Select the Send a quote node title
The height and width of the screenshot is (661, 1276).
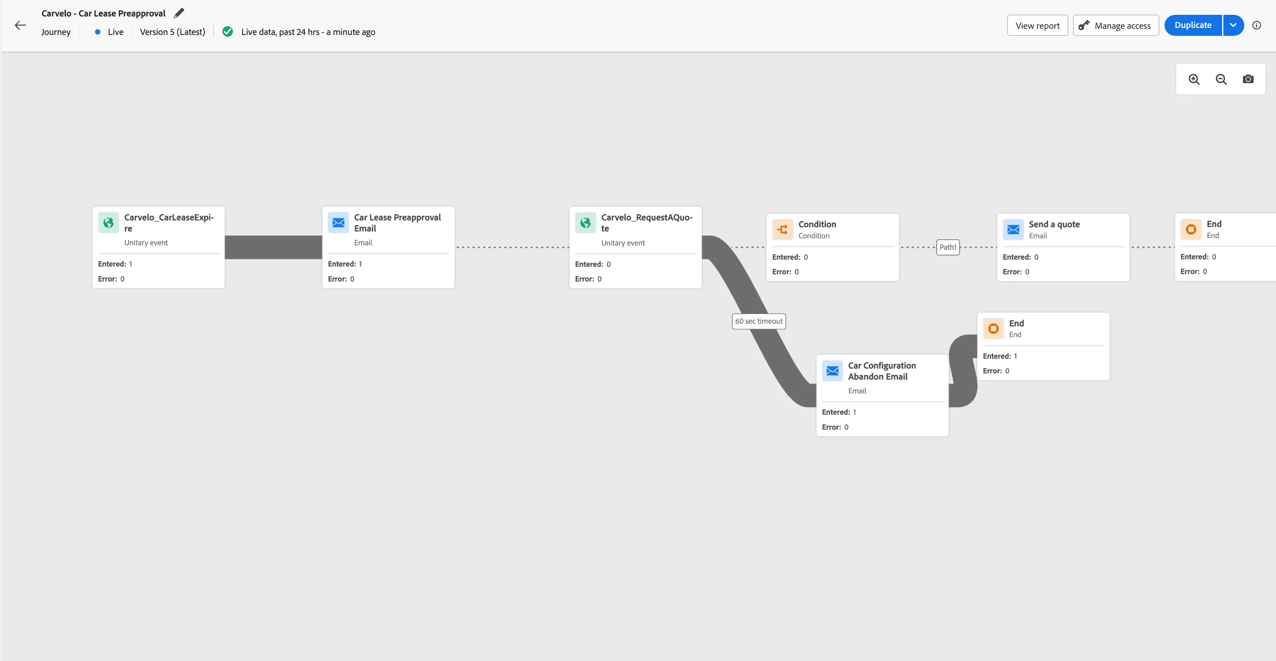(x=1054, y=224)
